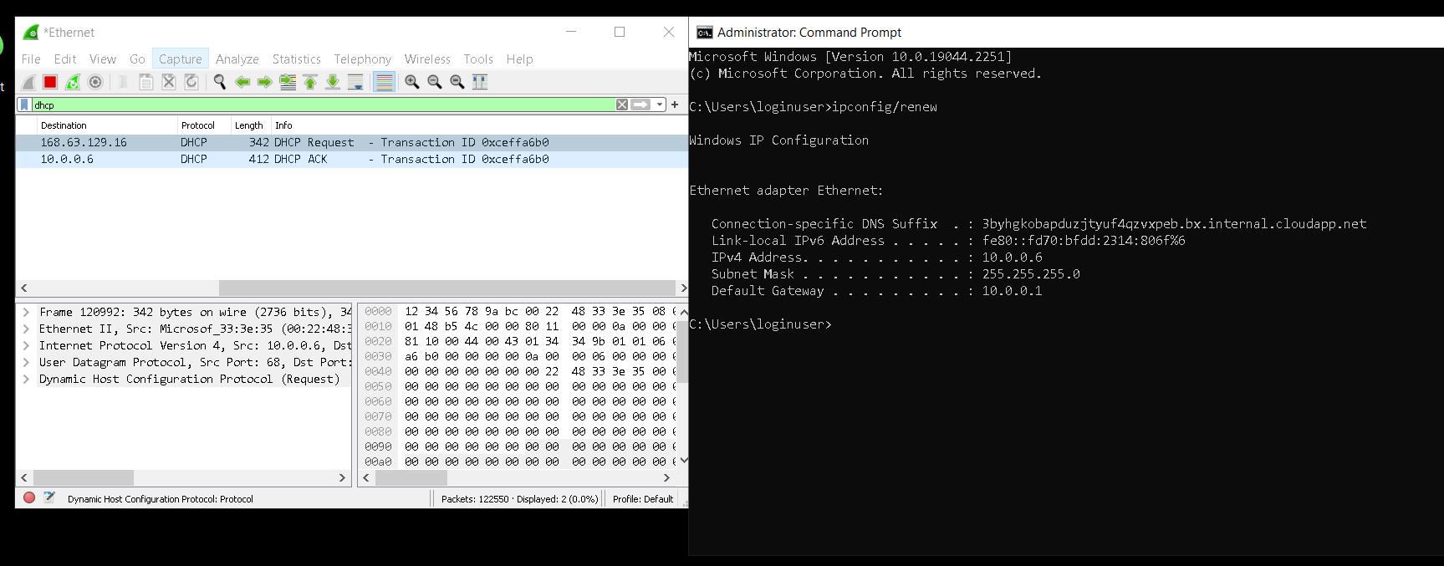
Task: Open the Wireless menu
Action: 427,59
